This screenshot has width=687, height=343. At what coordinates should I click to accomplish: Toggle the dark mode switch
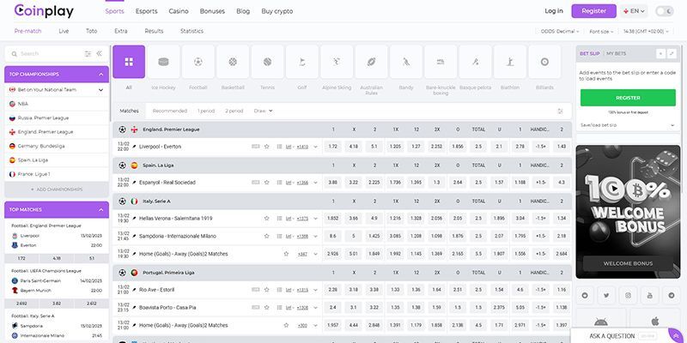pos(664,11)
